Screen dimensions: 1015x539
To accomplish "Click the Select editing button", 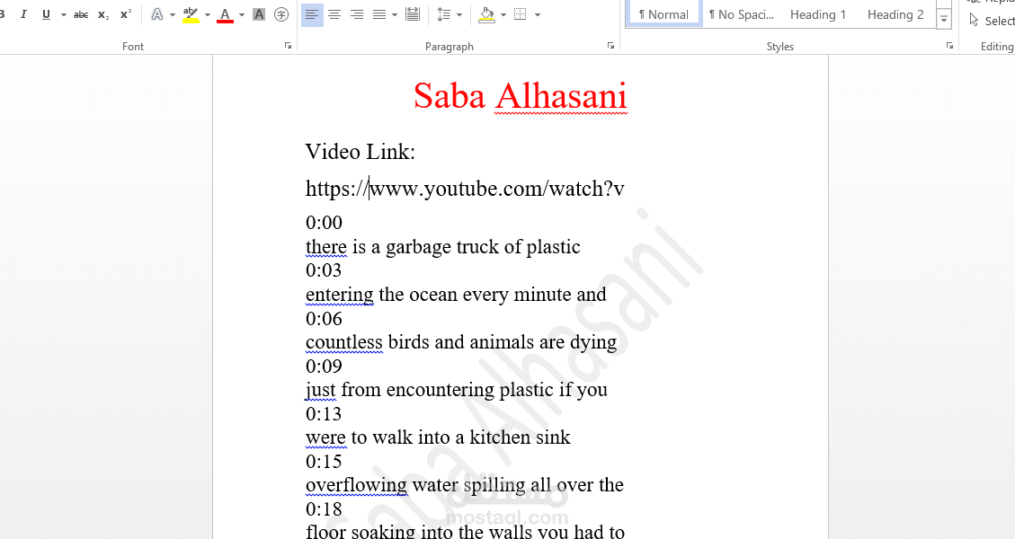I will coord(992,21).
